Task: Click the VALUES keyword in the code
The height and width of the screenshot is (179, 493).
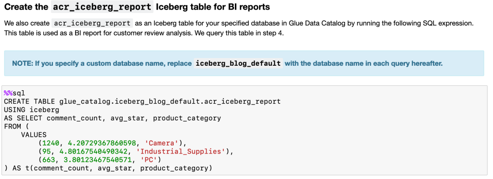Action: (34, 135)
